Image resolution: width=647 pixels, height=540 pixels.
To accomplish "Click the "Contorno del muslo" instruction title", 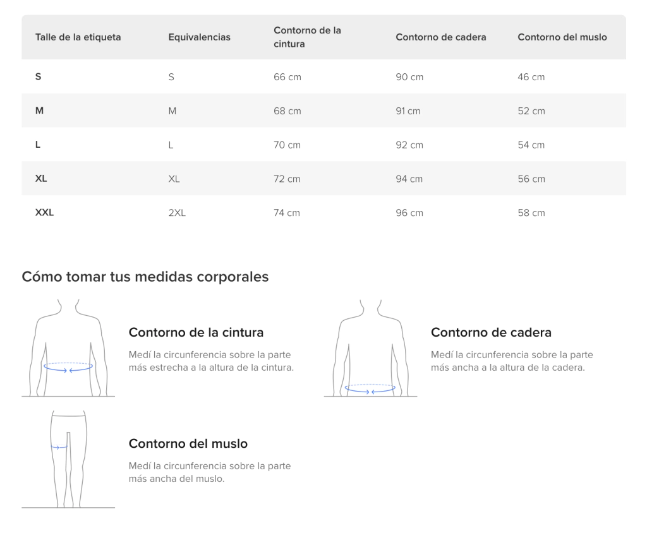I will [188, 443].
